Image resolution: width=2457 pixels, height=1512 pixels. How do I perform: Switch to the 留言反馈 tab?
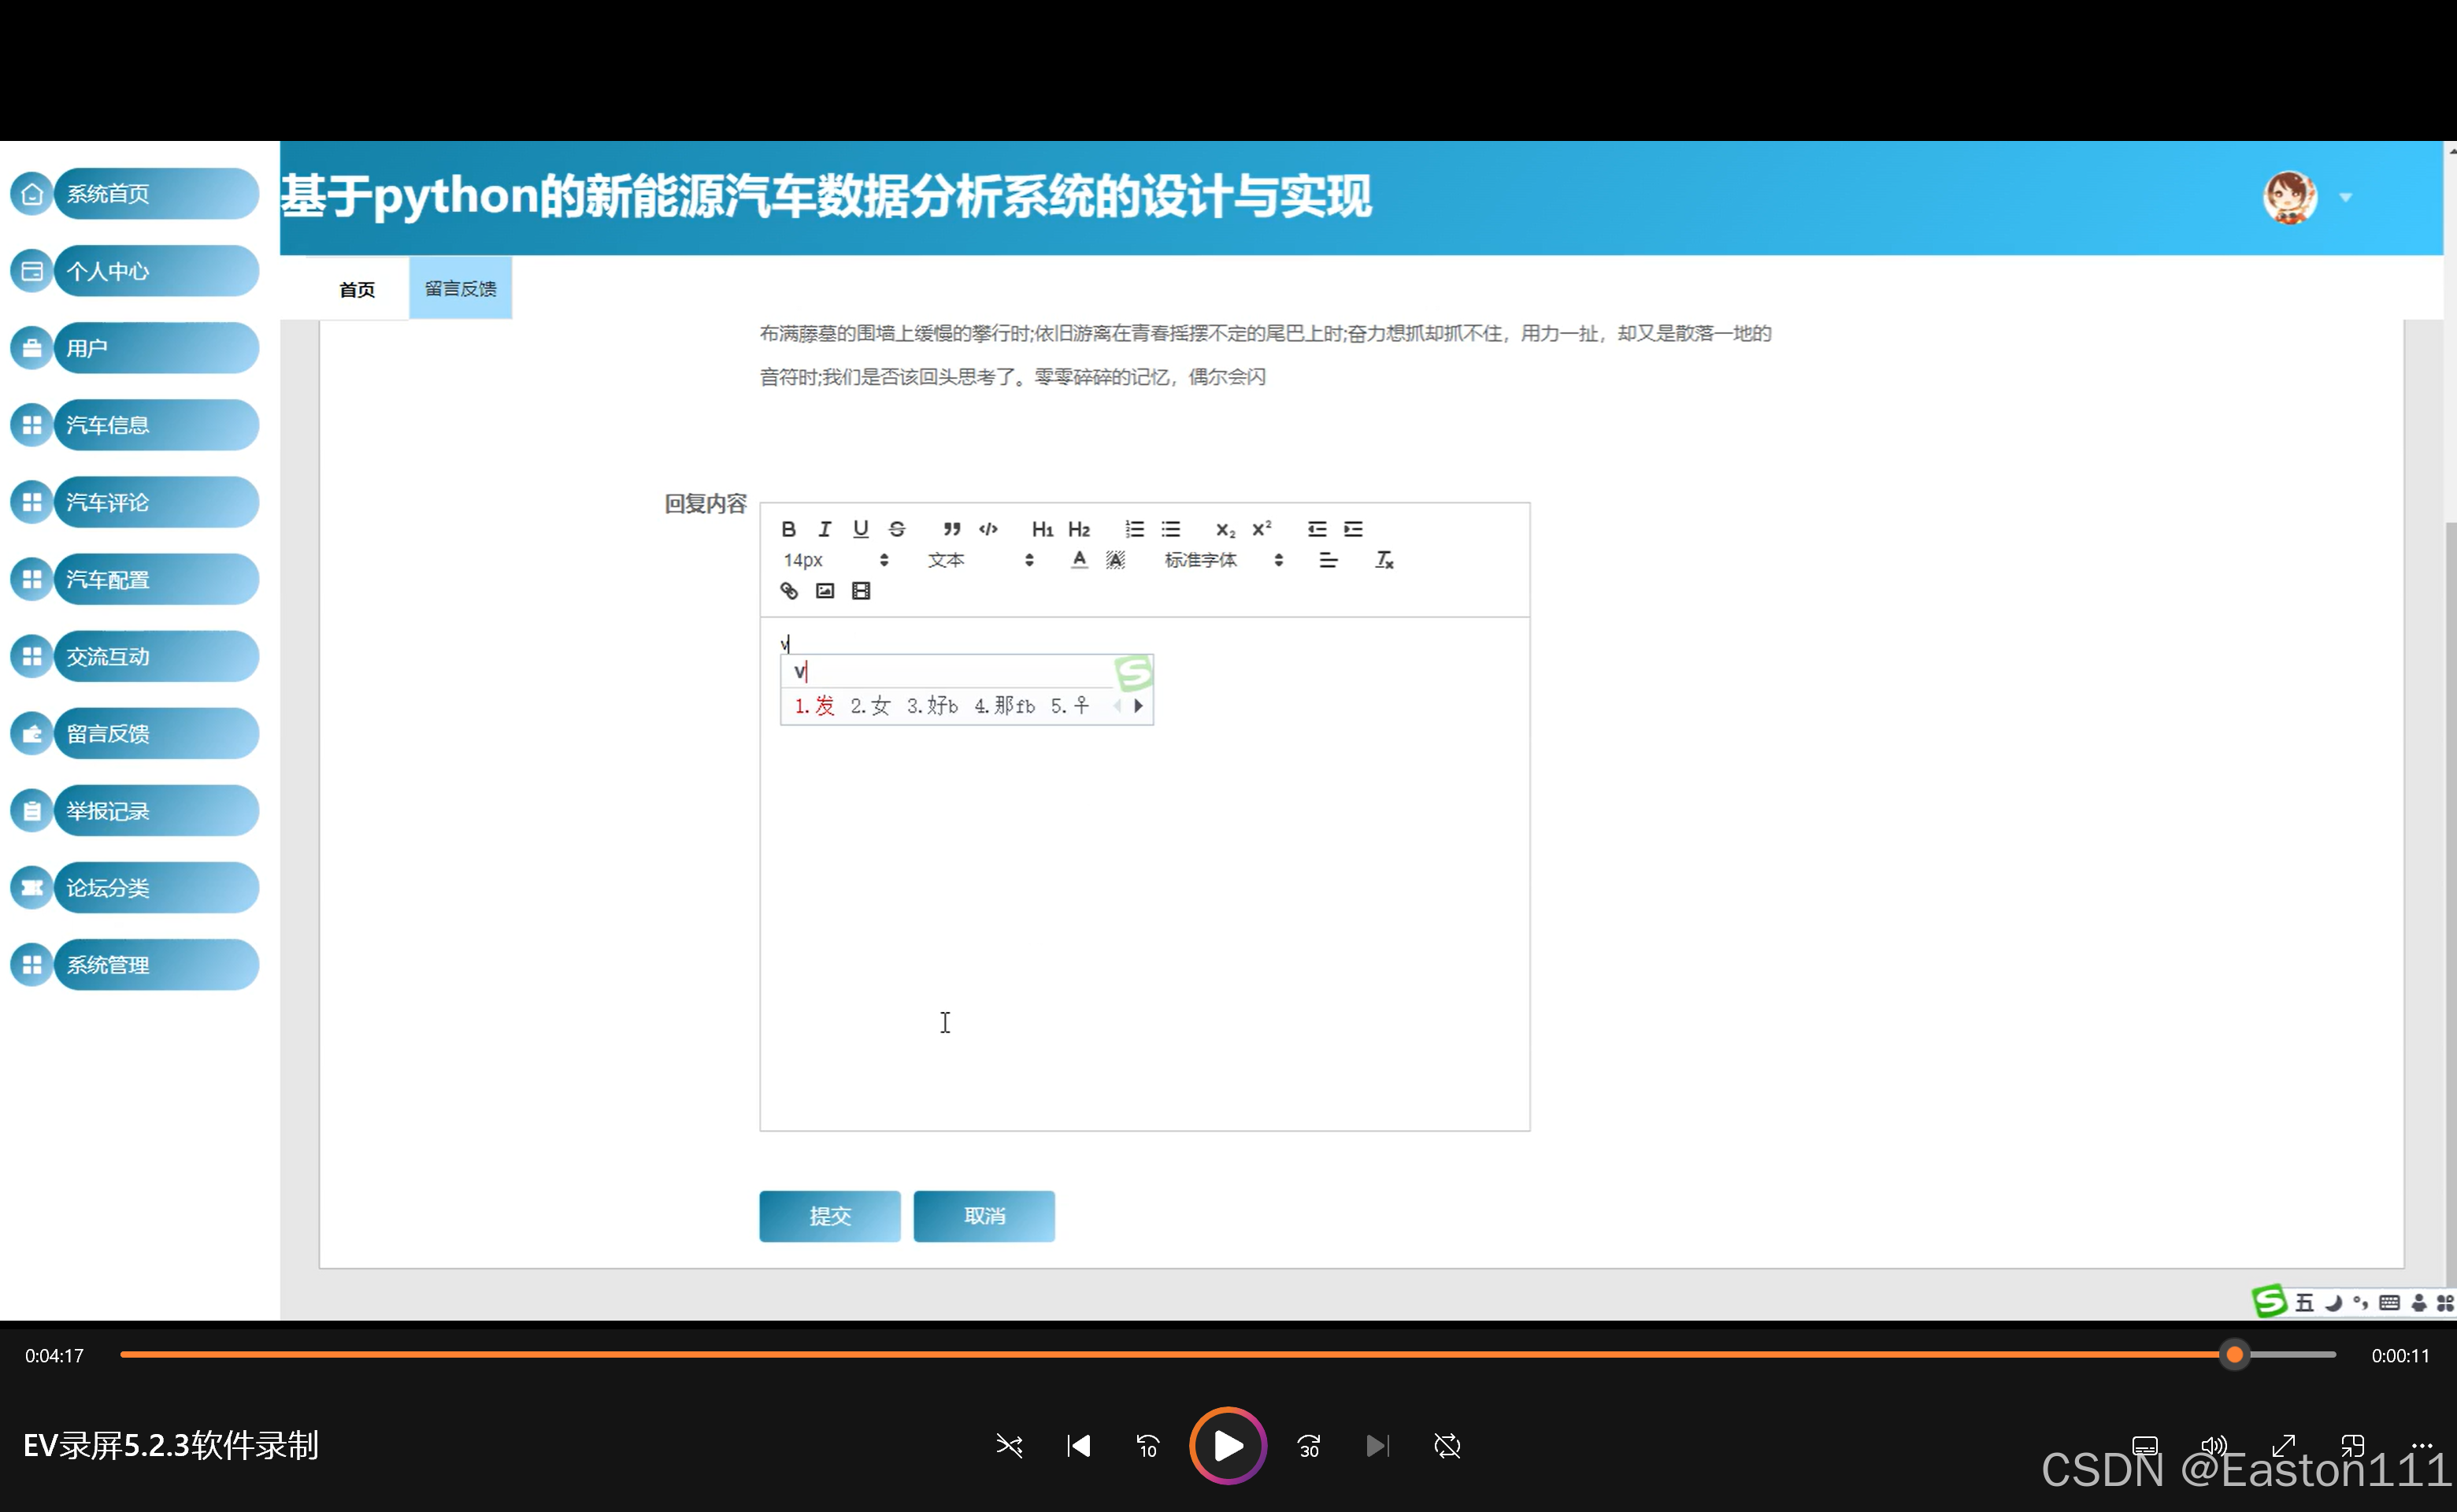459,287
